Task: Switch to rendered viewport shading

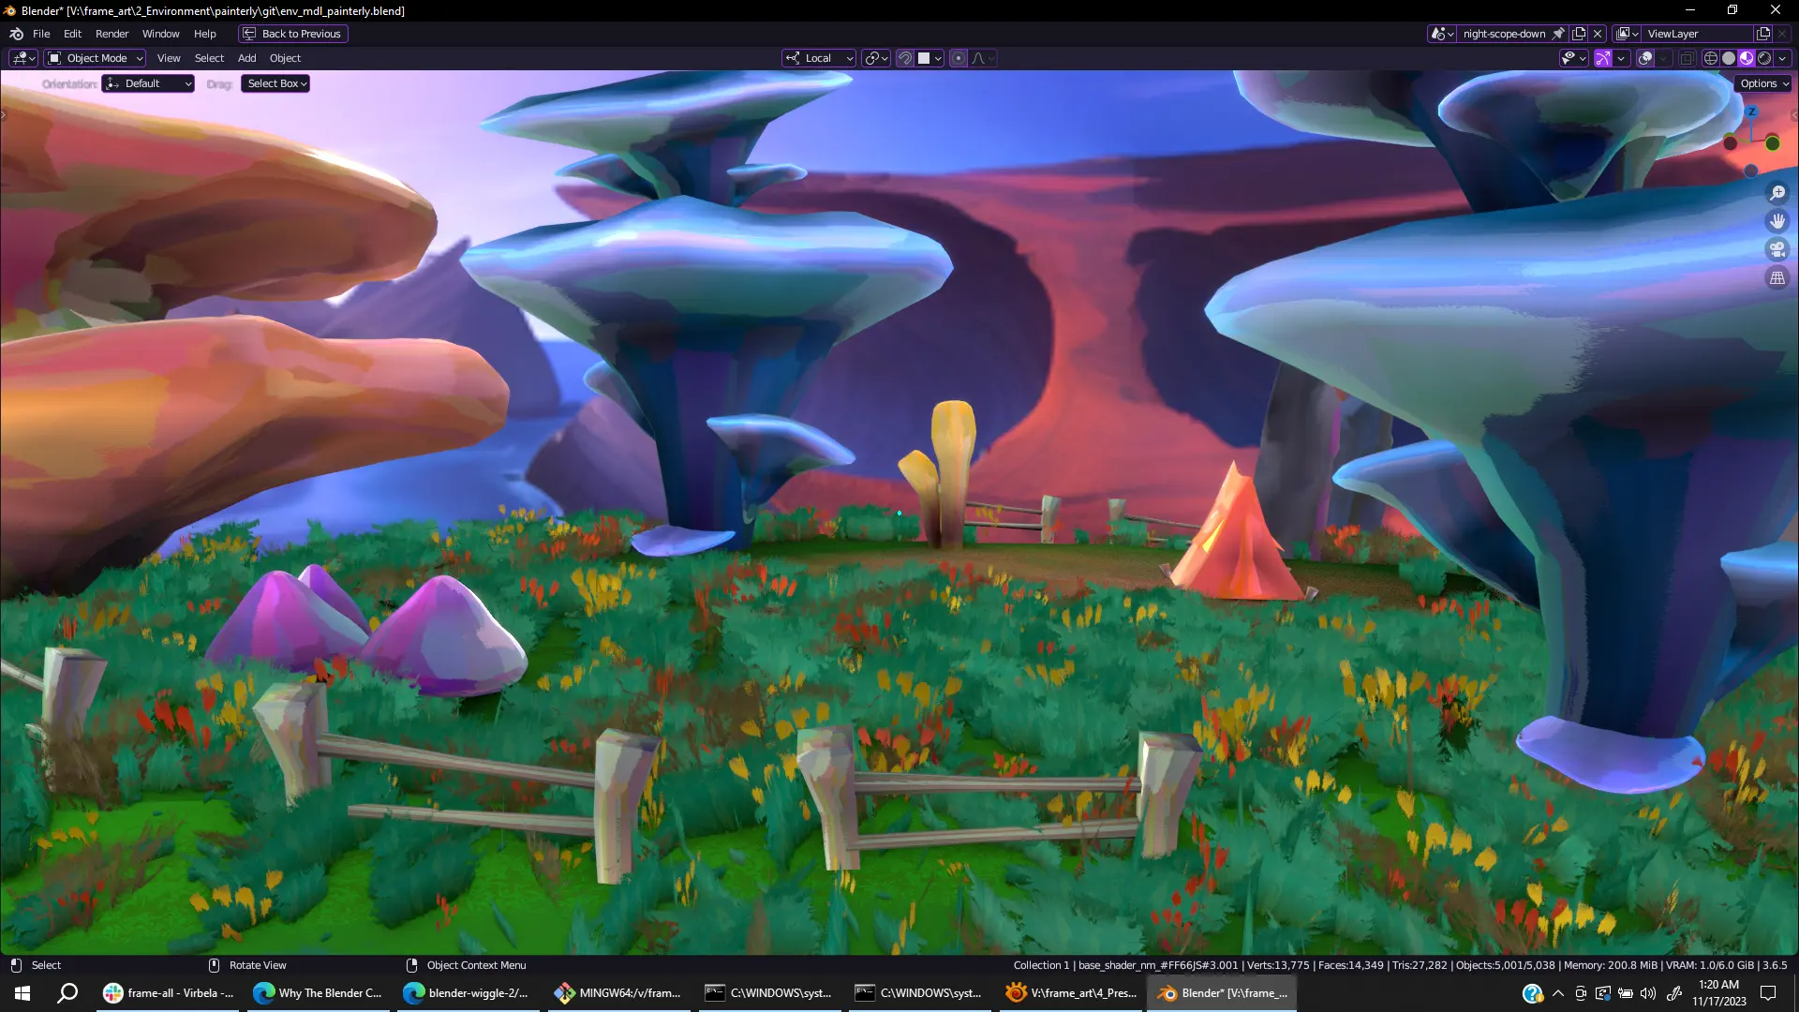Action: click(x=1764, y=58)
